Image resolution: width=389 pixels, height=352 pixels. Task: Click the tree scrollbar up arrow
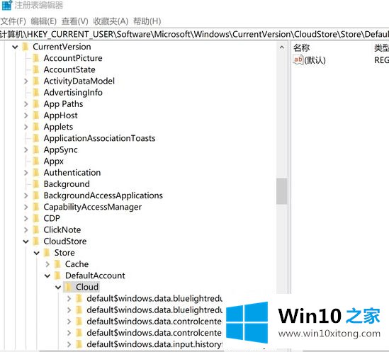click(282, 47)
